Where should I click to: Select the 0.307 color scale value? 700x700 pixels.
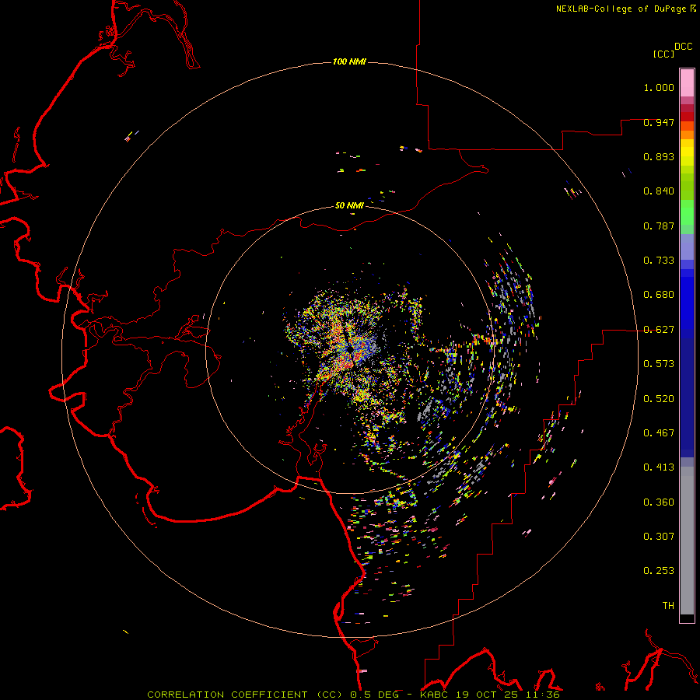(x=659, y=537)
